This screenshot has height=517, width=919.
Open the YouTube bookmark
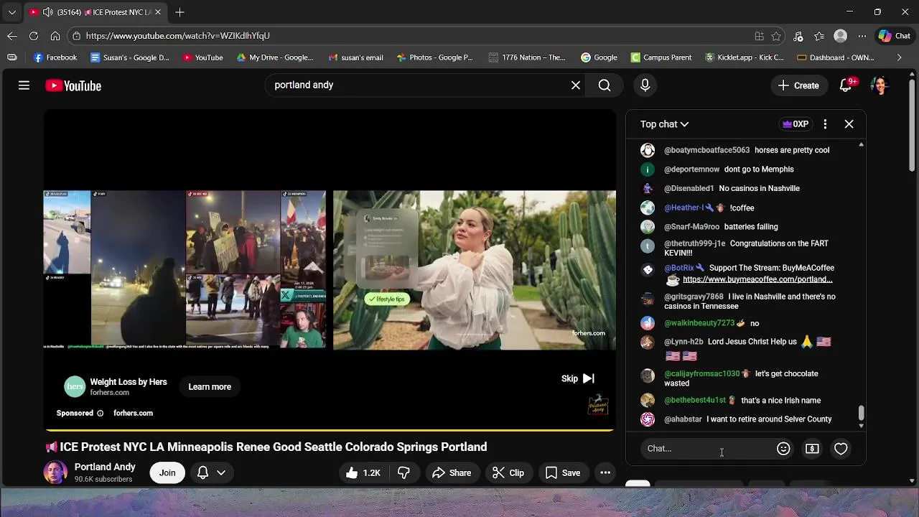202,57
